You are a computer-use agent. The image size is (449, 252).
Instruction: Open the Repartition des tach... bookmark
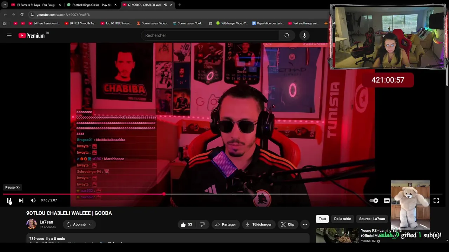pos(268,23)
